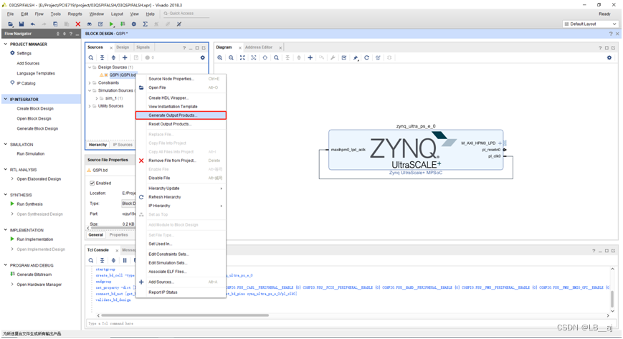Switch to the Signals tab
Screen dimensions: 623x339
(143, 47)
